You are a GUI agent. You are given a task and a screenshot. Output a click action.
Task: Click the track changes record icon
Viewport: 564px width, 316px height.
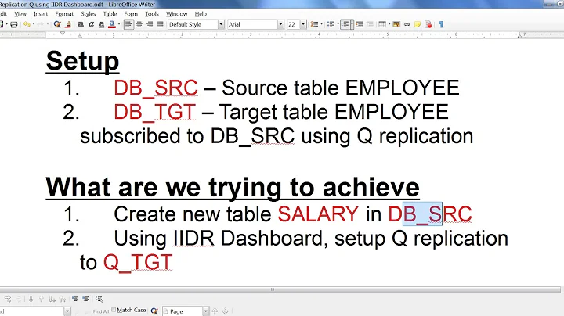428,24
